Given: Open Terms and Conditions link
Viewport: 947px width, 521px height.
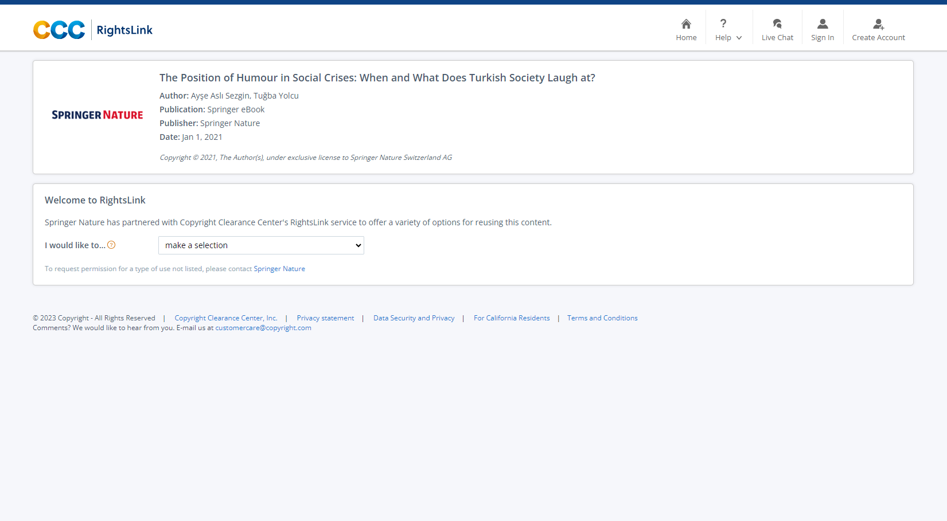Looking at the screenshot, I should coord(602,318).
